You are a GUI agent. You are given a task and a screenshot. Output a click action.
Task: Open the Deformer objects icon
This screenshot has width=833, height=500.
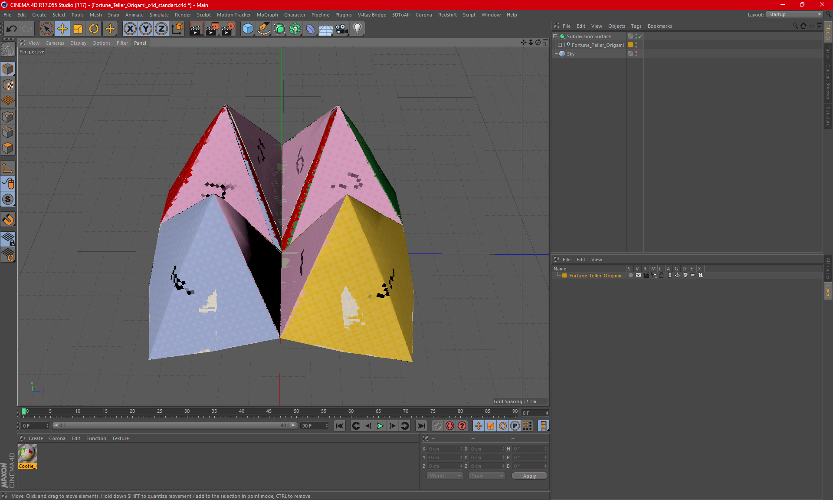[311, 29]
